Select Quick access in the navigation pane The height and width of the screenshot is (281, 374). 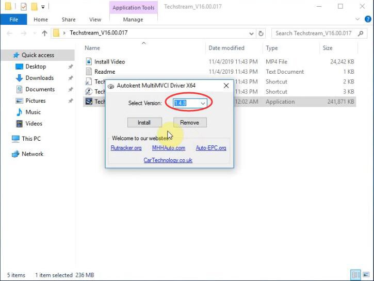click(x=38, y=55)
